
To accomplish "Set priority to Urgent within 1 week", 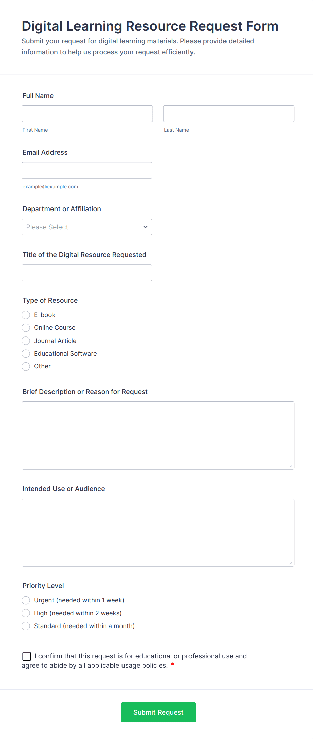I will 26,600.
